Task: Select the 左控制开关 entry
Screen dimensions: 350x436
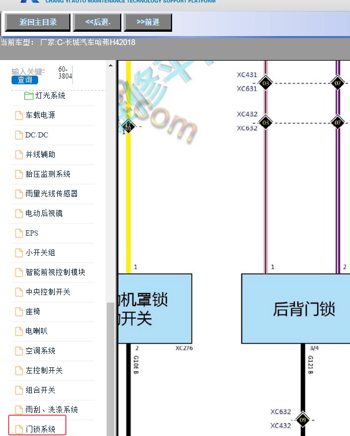Action: coord(44,370)
